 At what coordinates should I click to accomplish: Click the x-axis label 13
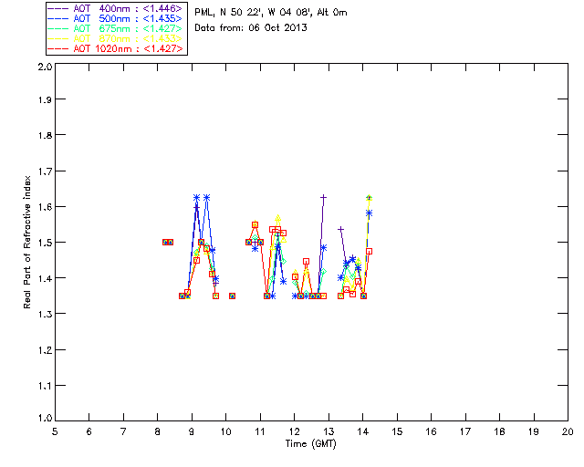[x=328, y=431]
